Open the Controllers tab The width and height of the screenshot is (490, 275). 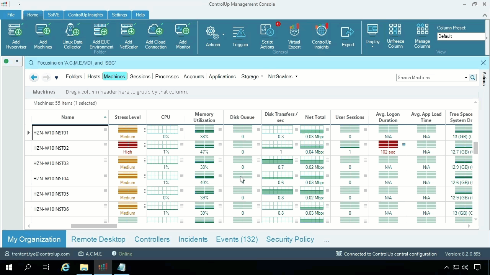tap(152, 239)
